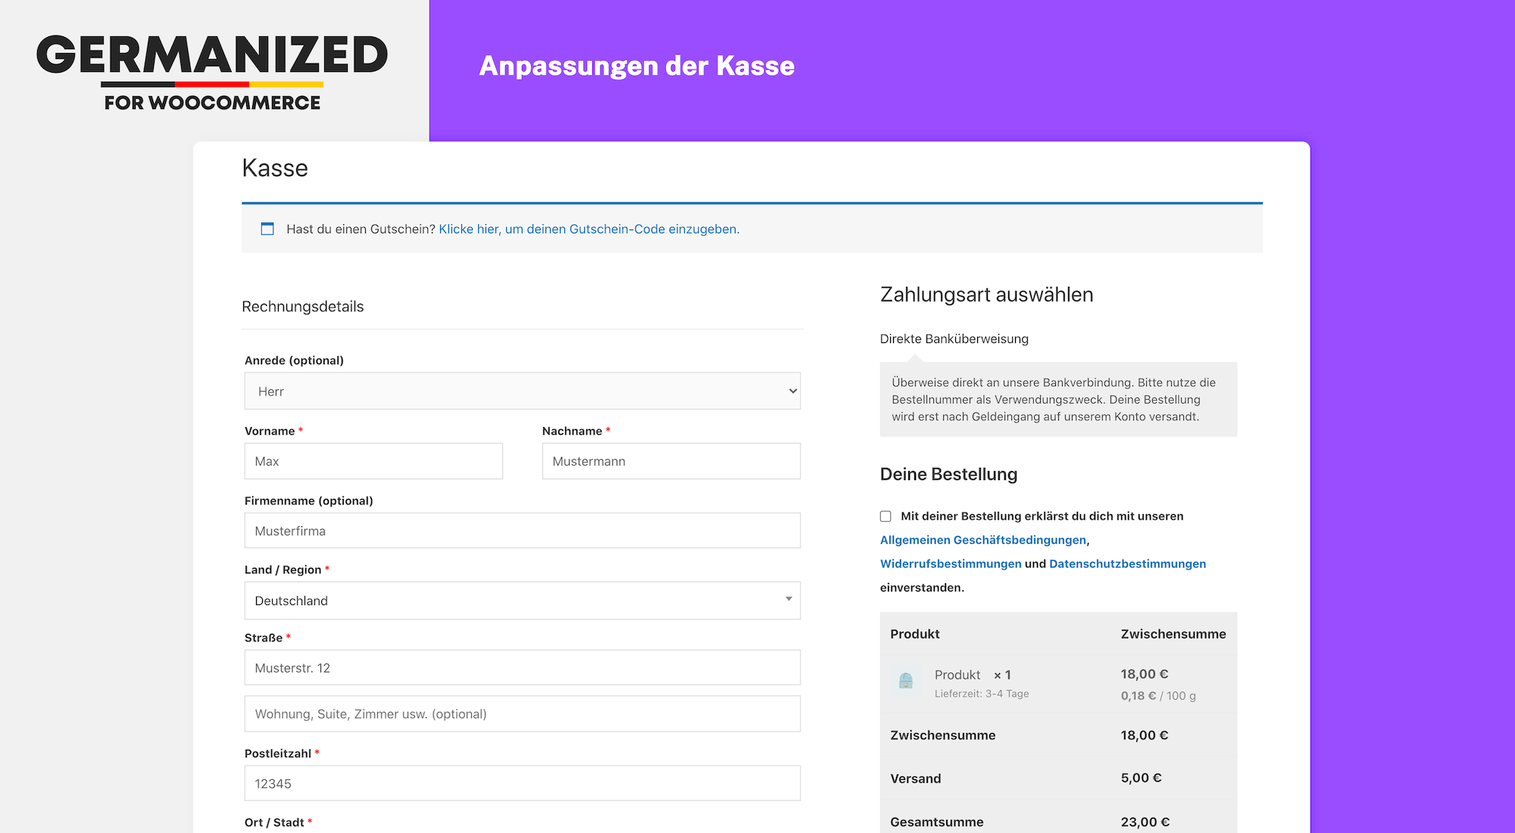The height and width of the screenshot is (833, 1515).
Task: Click the arrow on the Deutschland dropdown
Action: [x=789, y=599]
